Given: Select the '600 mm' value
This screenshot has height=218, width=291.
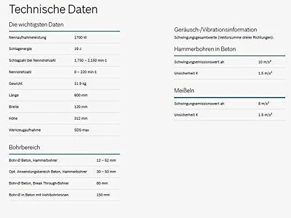Looking at the screenshot, I should pyautogui.click(x=81, y=95).
